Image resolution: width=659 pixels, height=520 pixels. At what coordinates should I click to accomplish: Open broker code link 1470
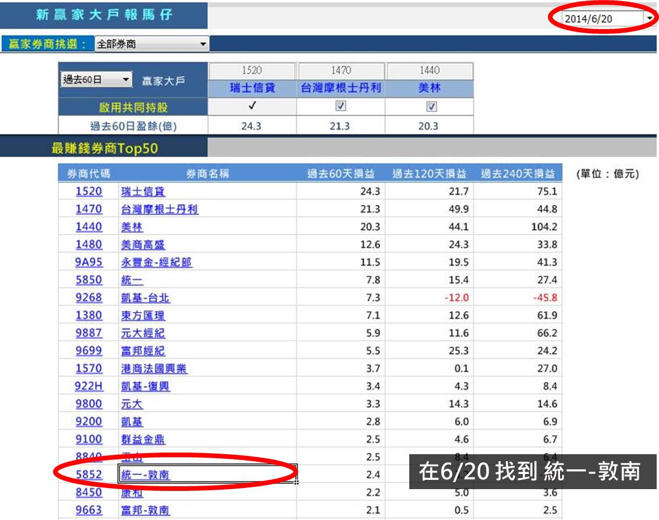[x=88, y=209]
